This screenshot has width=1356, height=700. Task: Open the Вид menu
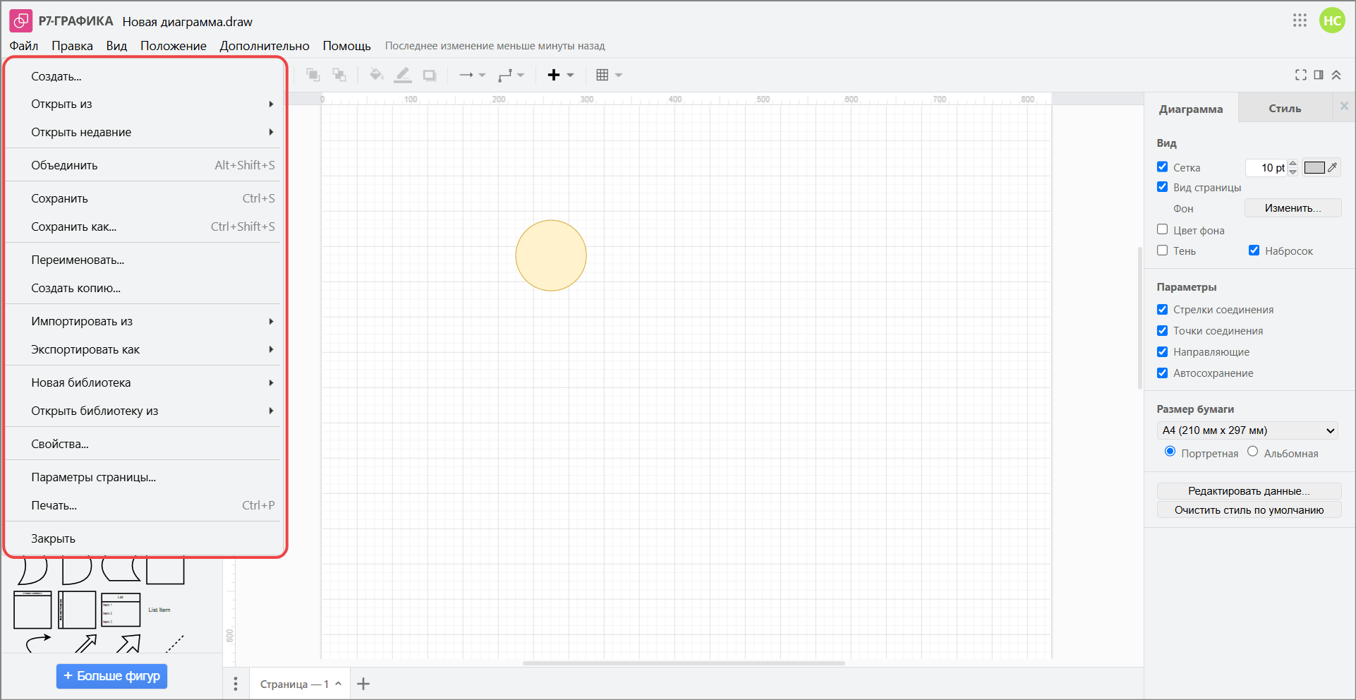(116, 46)
